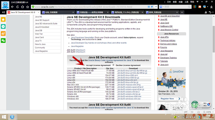Click the page vertical scrollbar thumb
Image resolution: width=215 pixels, height=120 pixels.
click(x=214, y=39)
